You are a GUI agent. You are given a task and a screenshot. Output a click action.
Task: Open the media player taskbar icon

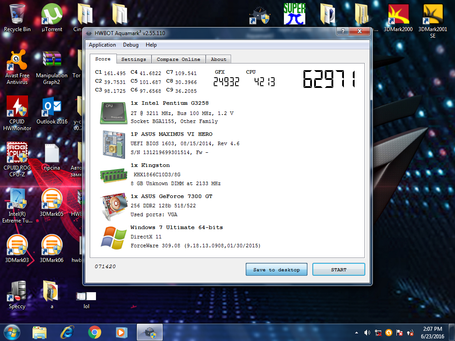tap(122, 333)
